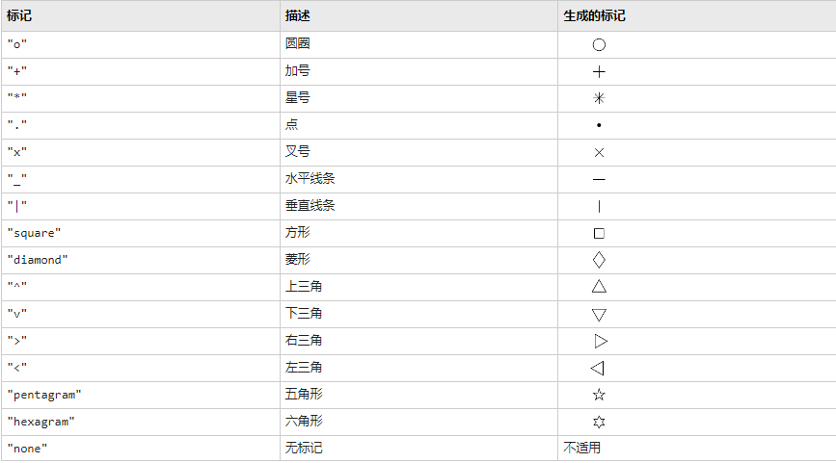Click the "diamond" code text

coord(38,260)
